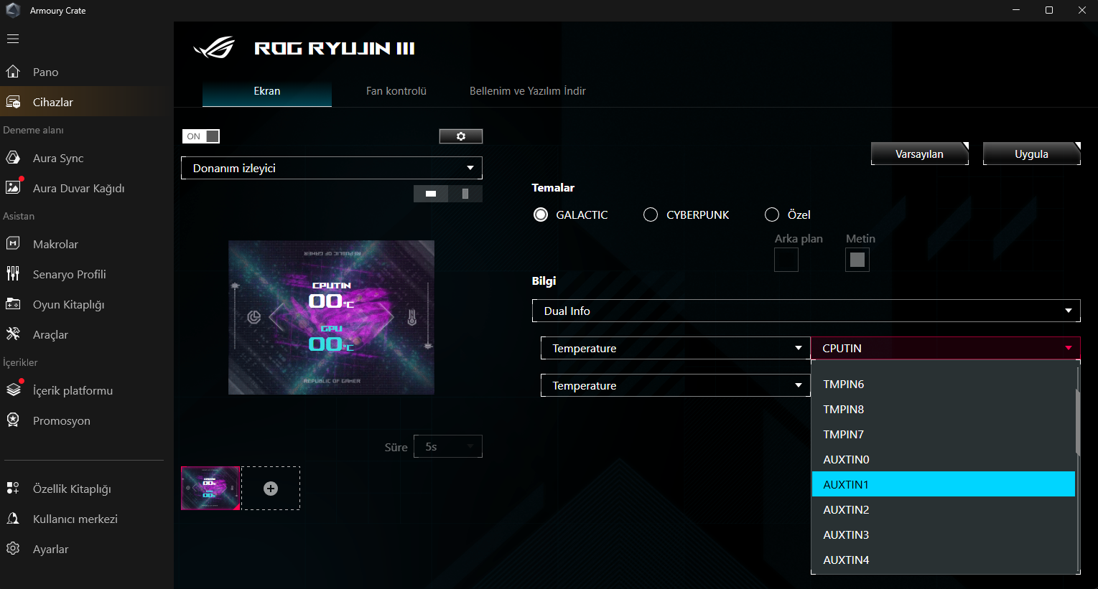Pick the Arka plan color swatch

(786, 260)
